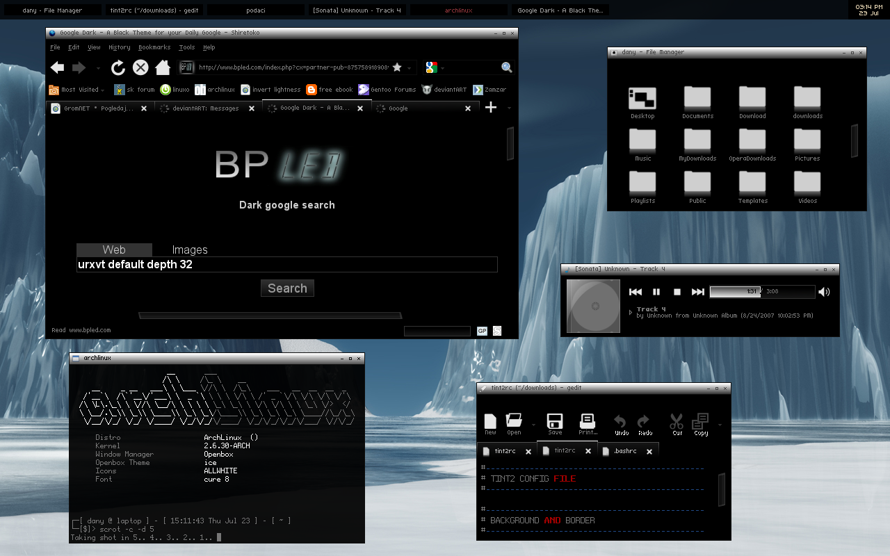Expand the Most Visited bookmarks folder
This screenshot has width=890, height=556.
coord(76,90)
